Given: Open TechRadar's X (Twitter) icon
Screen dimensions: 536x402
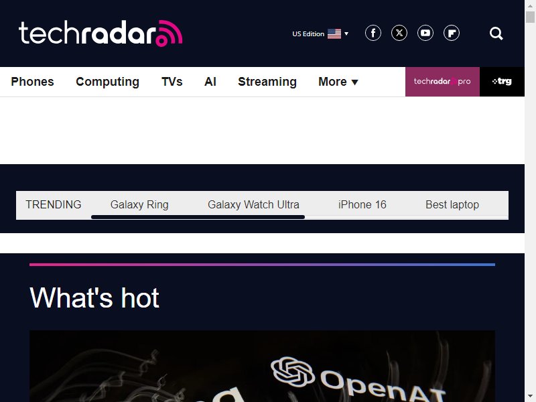Looking at the screenshot, I should [x=399, y=33].
